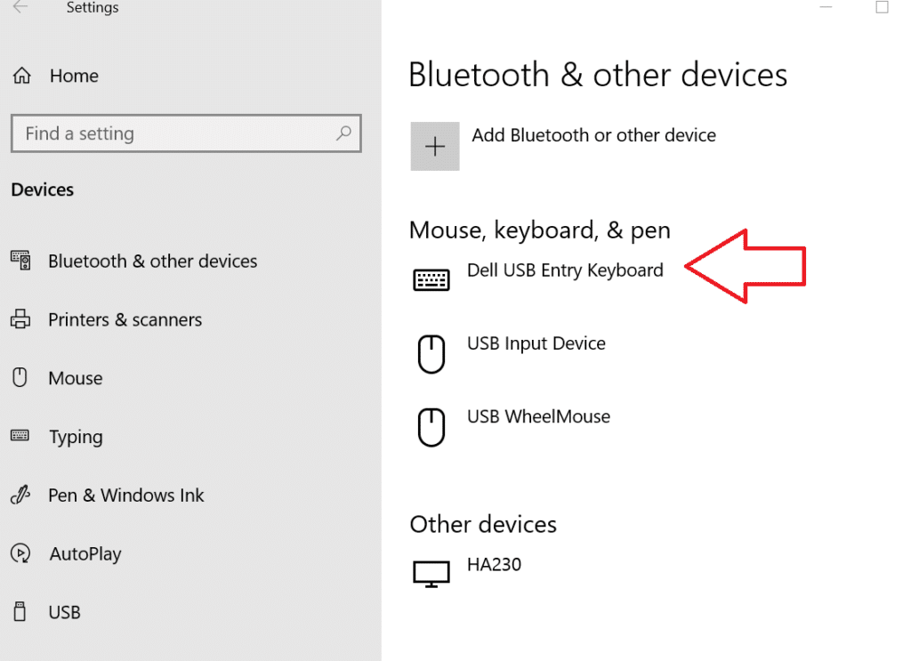Viewport: 911px width, 661px height.
Task: Click the plus icon to add a device
Action: (x=434, y=146)
